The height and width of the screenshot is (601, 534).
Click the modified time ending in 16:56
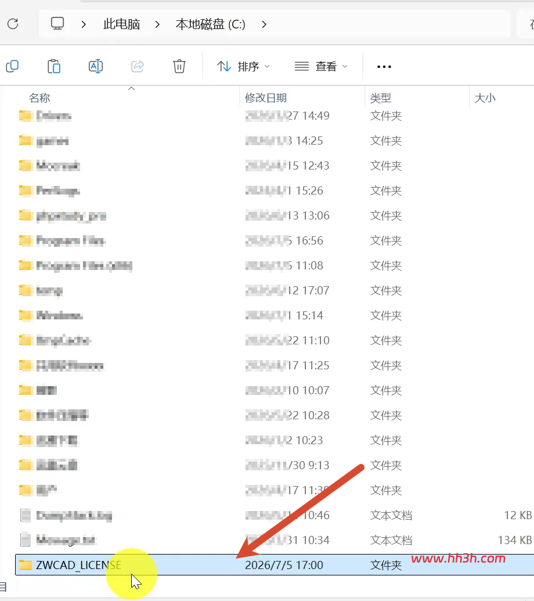284,240
